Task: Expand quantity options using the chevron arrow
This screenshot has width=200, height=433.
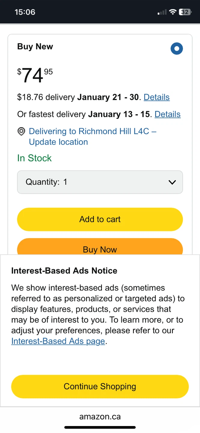Action: pos(172,182)
